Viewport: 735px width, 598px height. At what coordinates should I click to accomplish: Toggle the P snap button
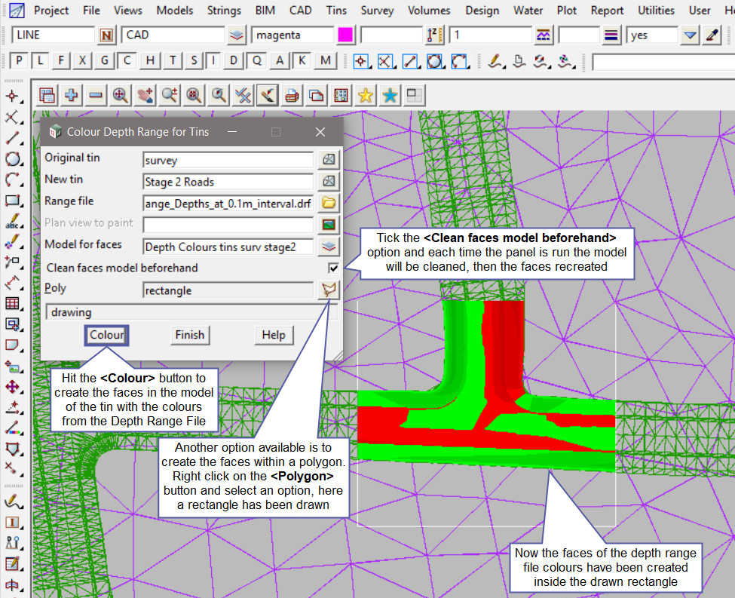[20, 61]
